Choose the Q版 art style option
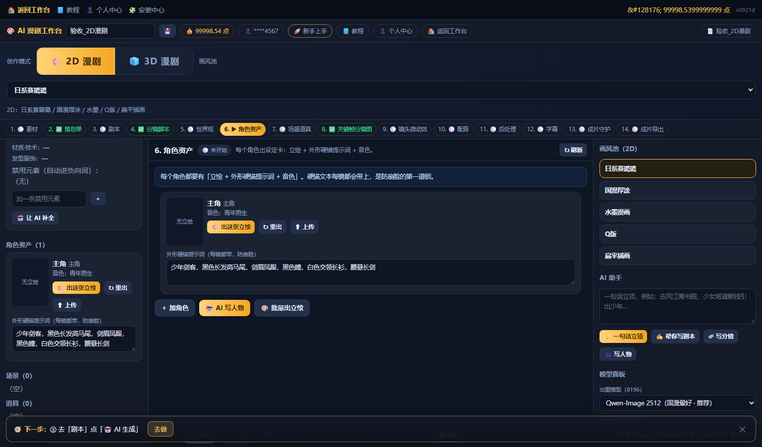 677,234
